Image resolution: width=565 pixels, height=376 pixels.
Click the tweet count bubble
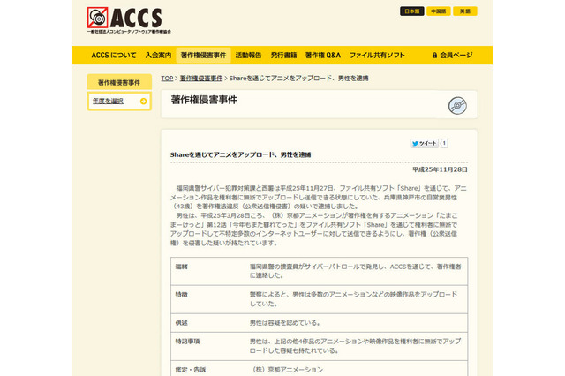444,143
